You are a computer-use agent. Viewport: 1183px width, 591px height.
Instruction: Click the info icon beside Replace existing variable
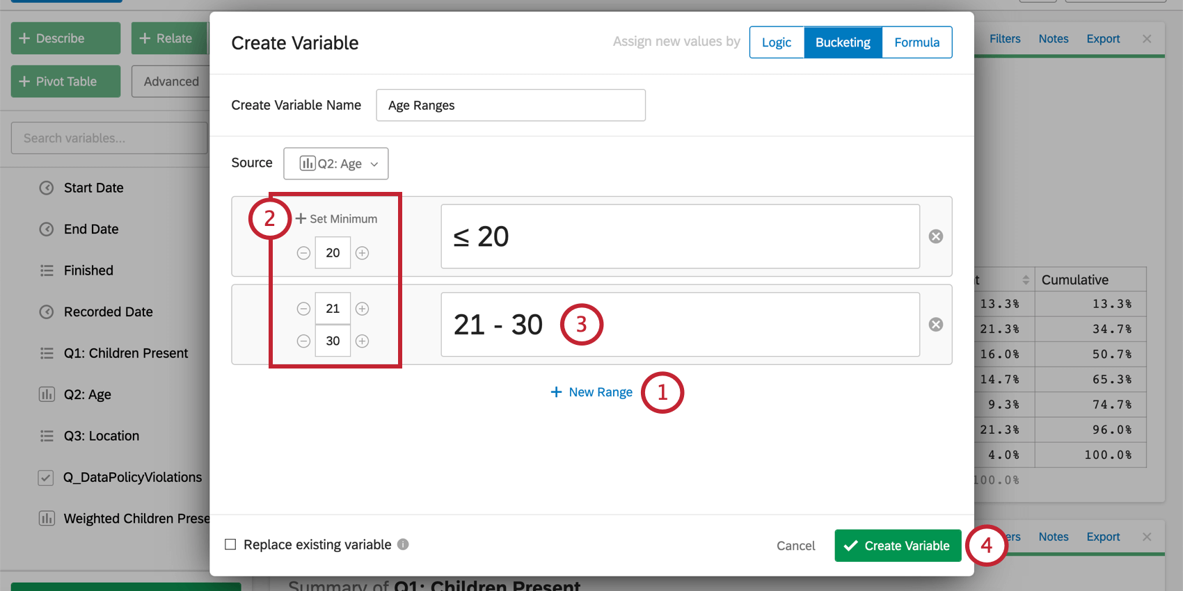pyautogui.click(x=403, y=544)
